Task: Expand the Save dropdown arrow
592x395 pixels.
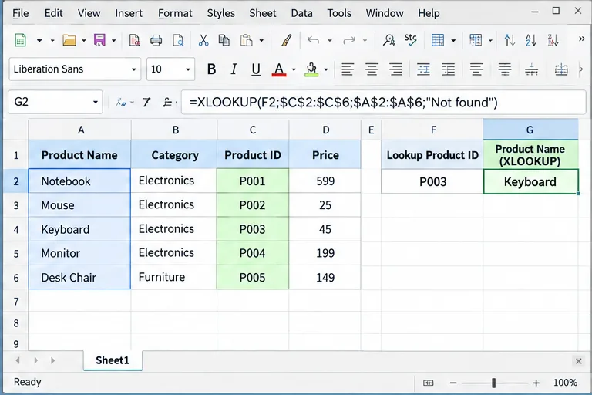Action: pos(113,40)
